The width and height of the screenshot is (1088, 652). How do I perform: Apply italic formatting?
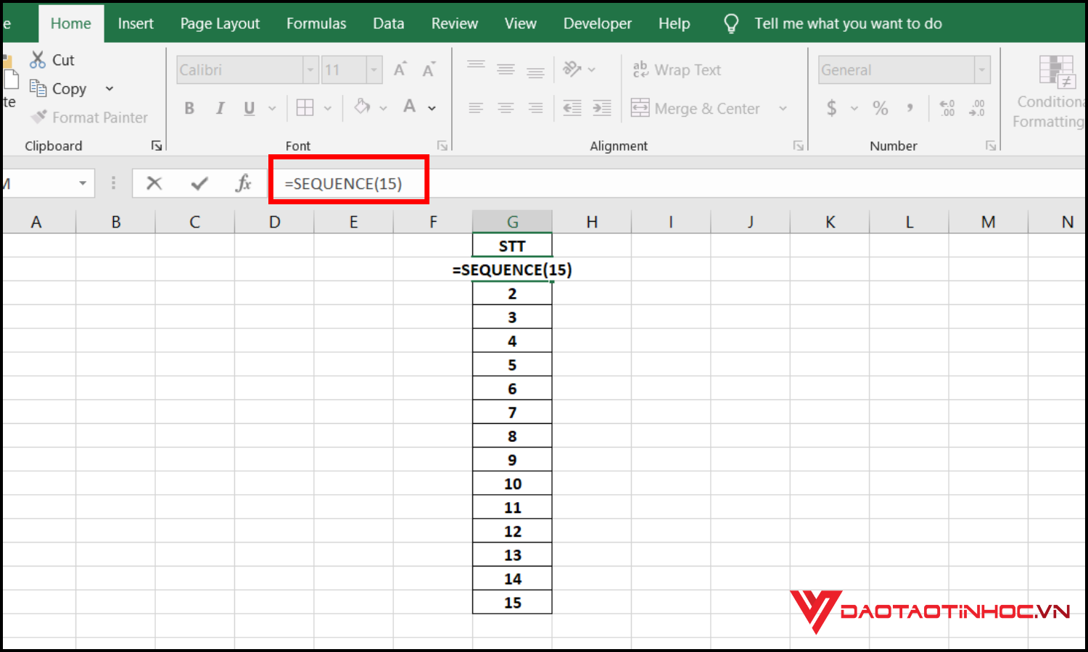click(220, 107)
